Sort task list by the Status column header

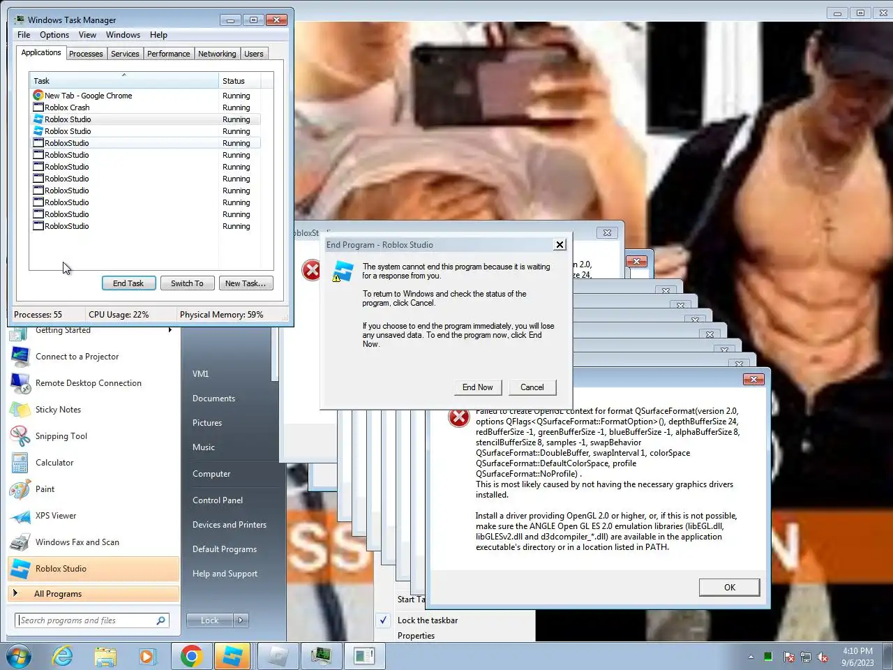click(x=241, y=80)
